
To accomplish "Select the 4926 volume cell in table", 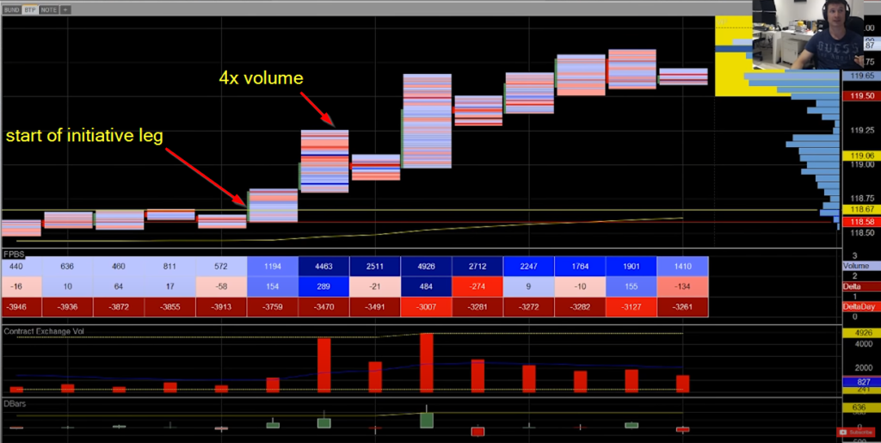I will 427,268.
